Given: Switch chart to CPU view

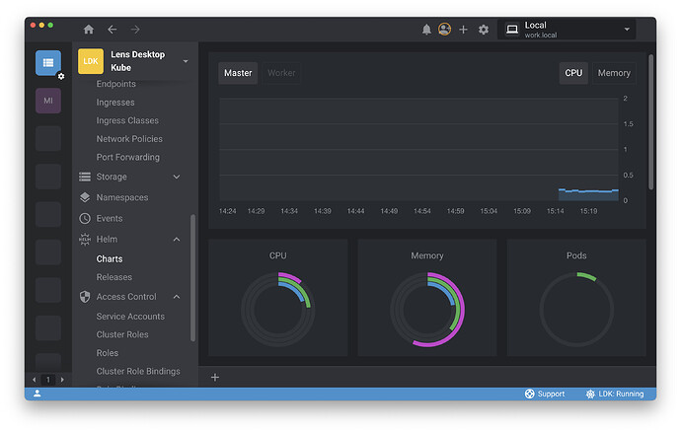Looking at the screenshot, I should 573,73.
